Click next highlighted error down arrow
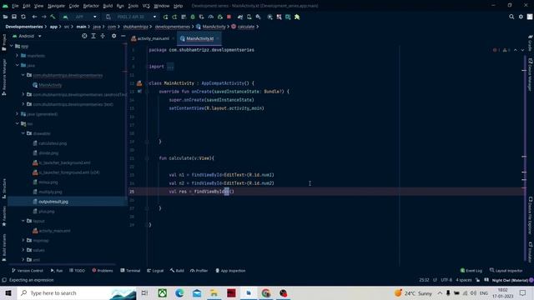 tap(522, 50)
